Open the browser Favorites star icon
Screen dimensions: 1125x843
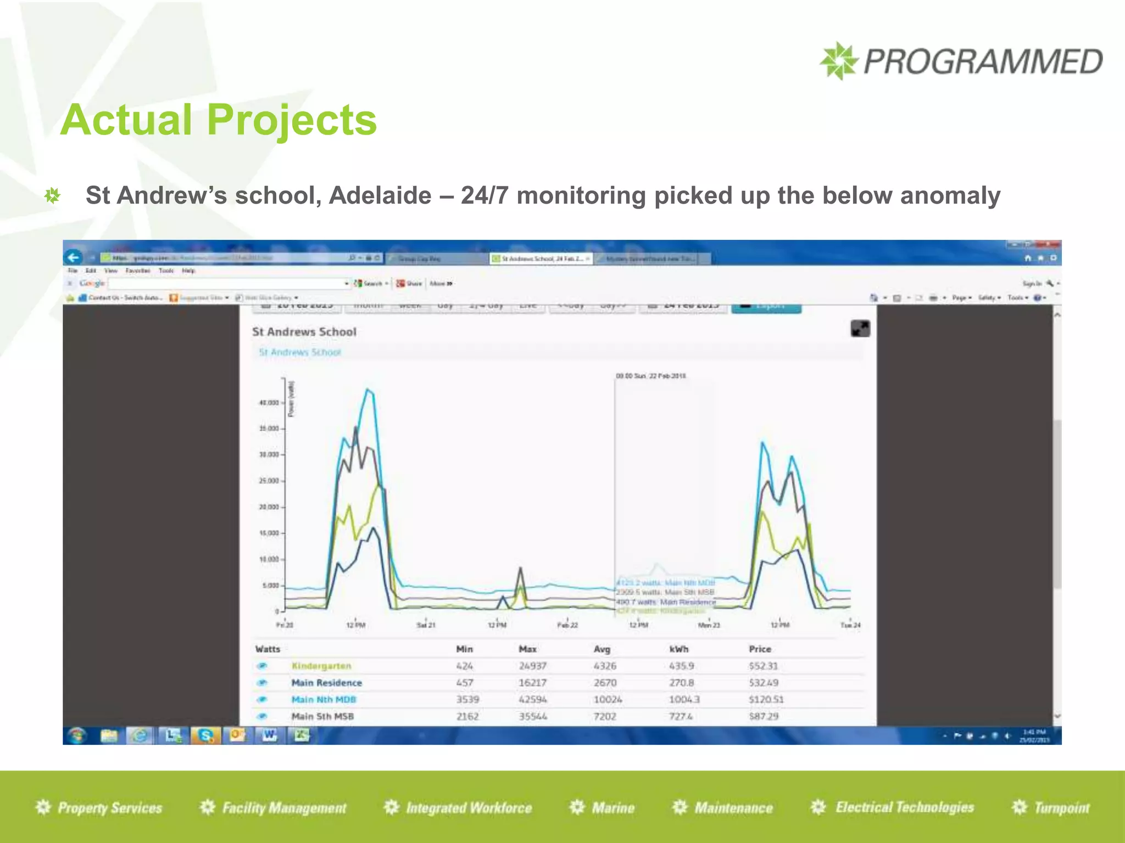[1040, 258]
